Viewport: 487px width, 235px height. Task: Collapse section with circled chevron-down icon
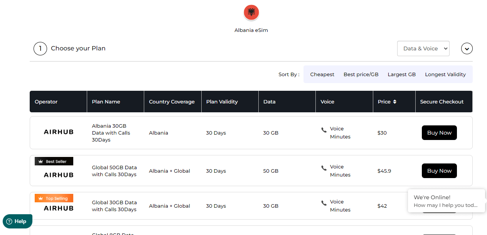467,48
